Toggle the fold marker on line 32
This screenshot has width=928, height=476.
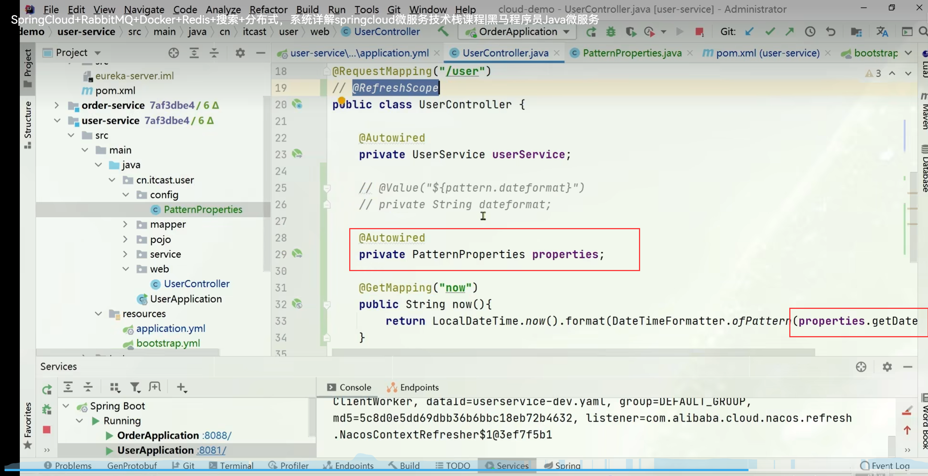(x=327, y=305)
